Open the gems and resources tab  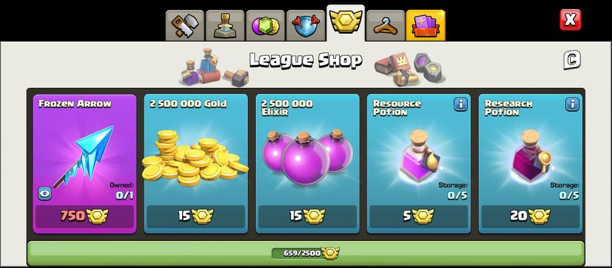click(266, 26)
